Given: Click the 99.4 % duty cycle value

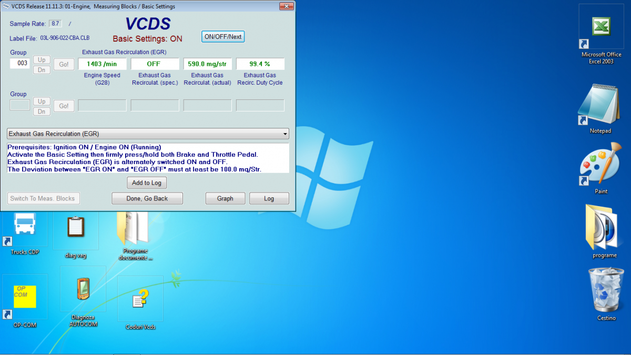Looking at the screenshot, I should [x=260, y=64].
